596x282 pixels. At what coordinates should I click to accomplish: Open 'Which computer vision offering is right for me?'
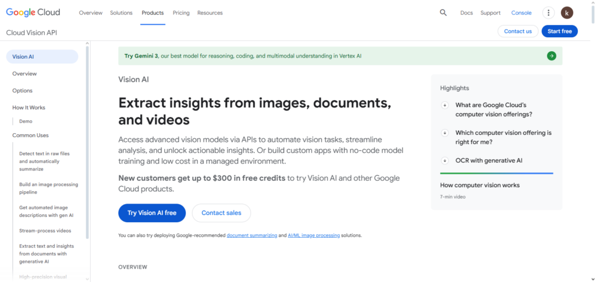pyautogui.click(x=503, y=137)
